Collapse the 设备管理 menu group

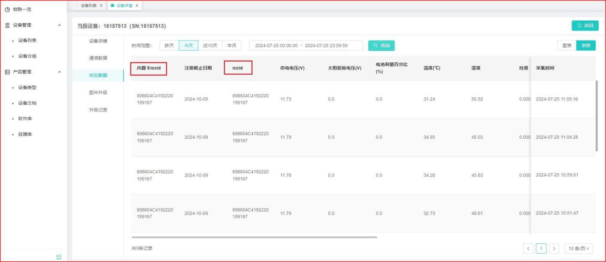(x=60, y=25)
